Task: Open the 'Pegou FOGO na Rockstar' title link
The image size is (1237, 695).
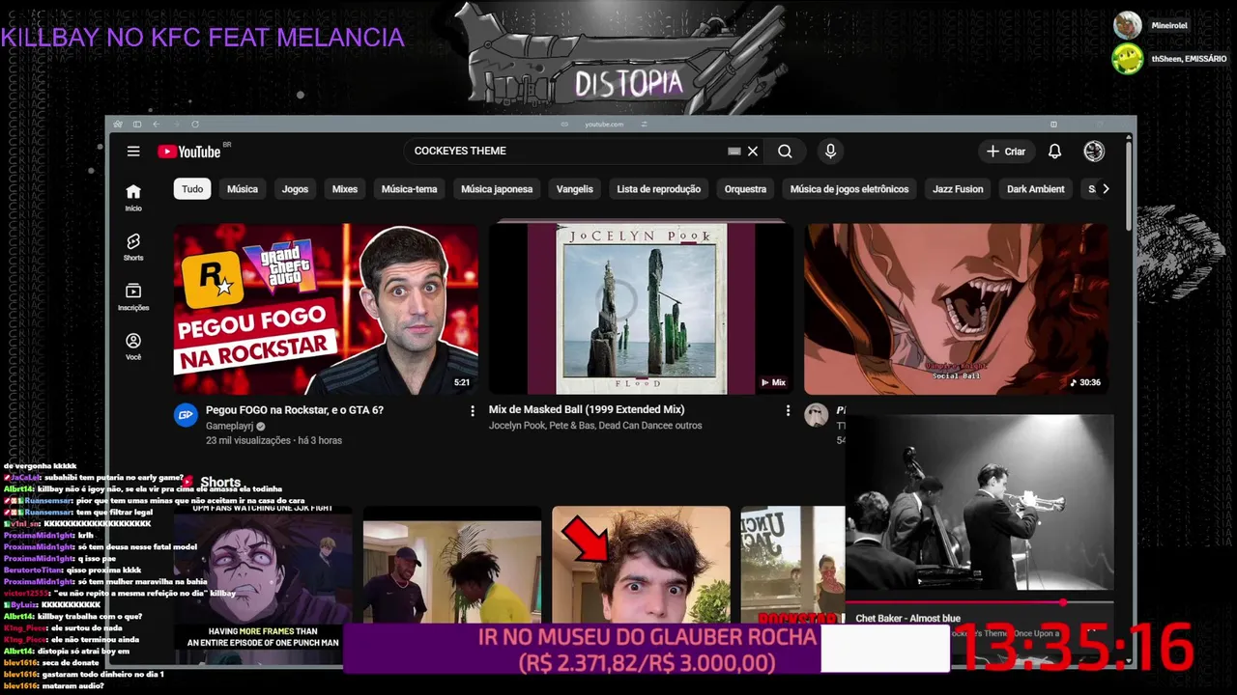Action: click(295, 410)
